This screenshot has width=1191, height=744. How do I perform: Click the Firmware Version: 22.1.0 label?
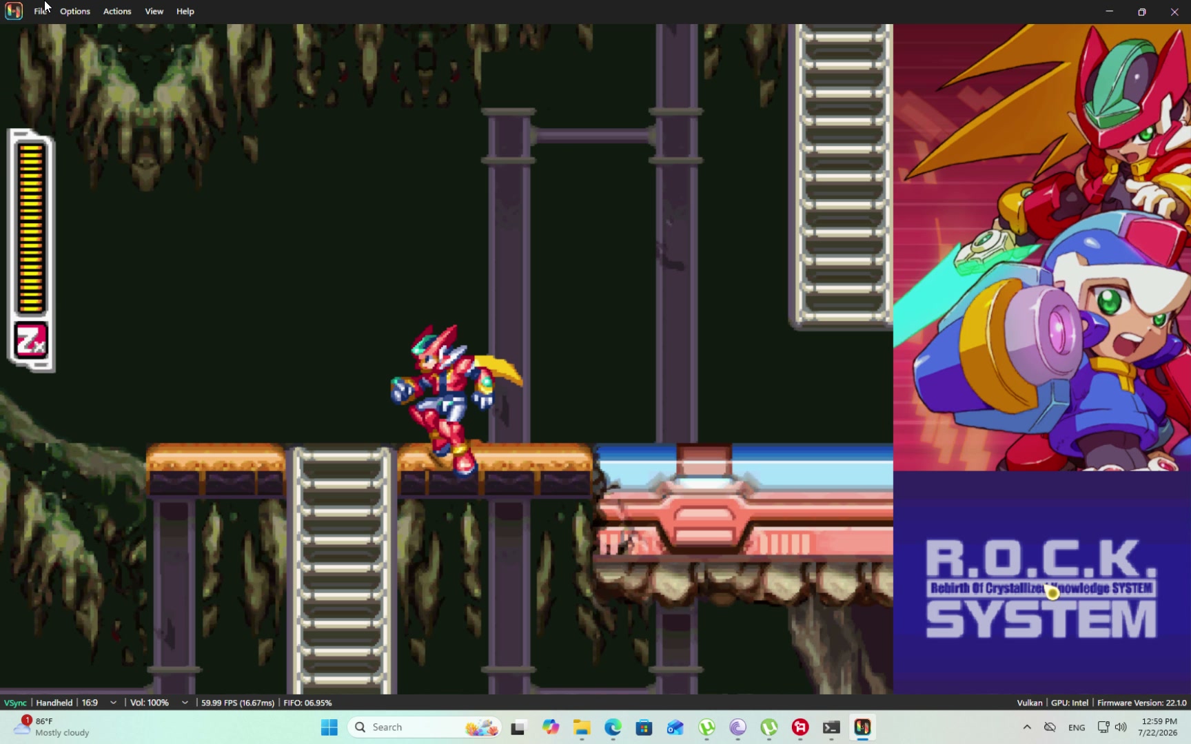click(x=1141, y=703)
